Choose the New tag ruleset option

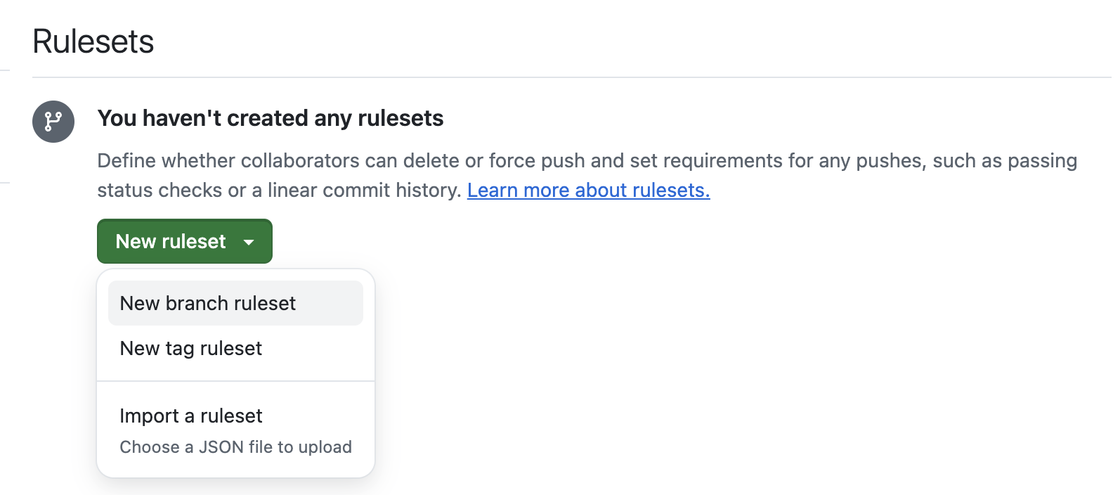235,348
